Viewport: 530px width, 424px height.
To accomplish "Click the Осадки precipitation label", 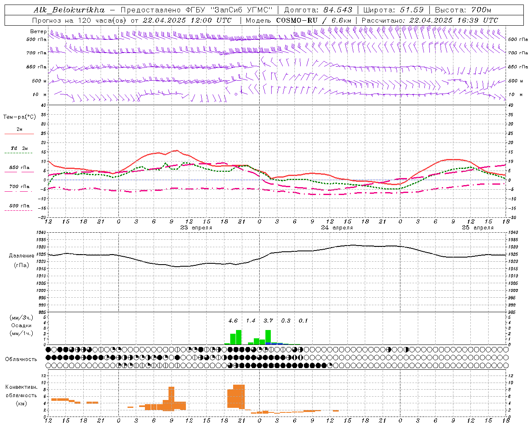I will (x=21, y=325).
